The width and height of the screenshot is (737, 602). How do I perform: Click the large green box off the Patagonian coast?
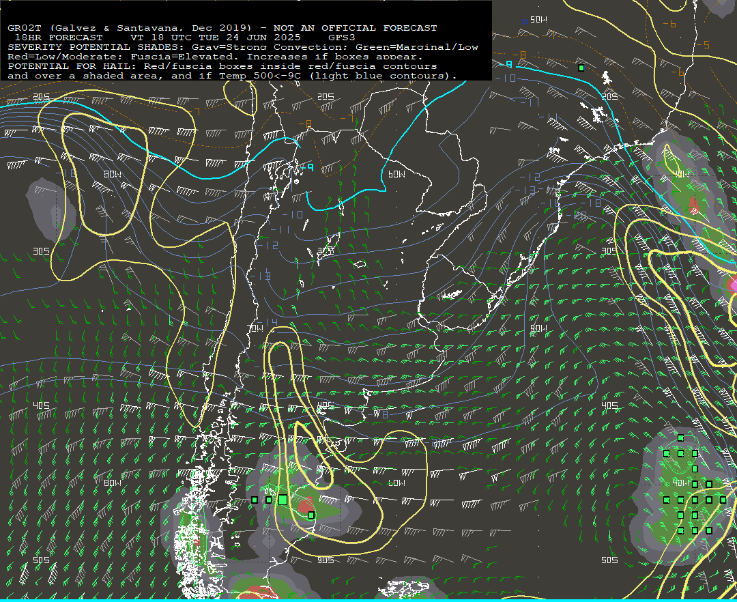(x=283, y=500)
